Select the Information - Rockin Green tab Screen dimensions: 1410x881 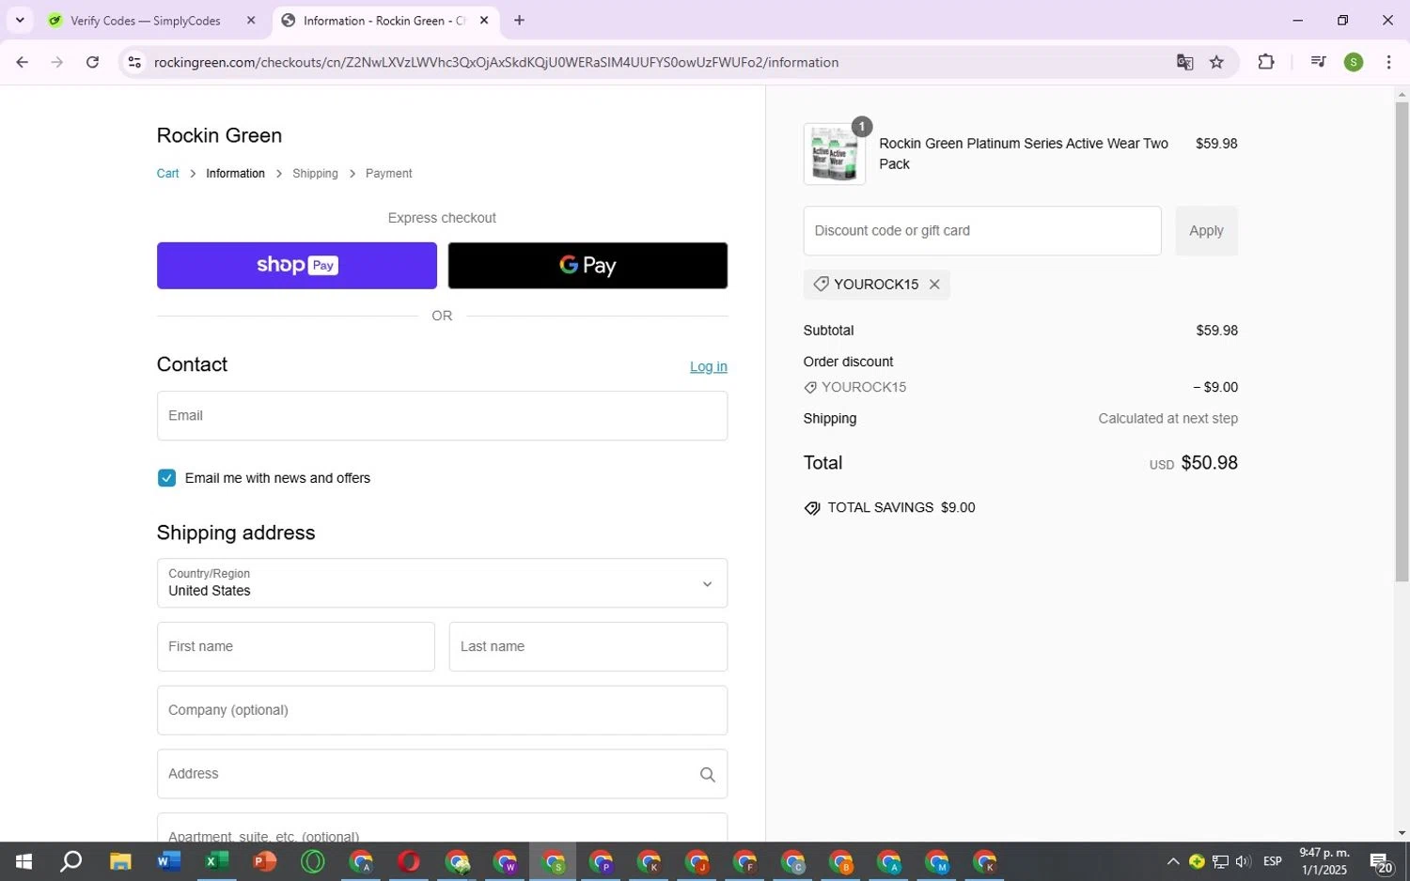point(385,20)
